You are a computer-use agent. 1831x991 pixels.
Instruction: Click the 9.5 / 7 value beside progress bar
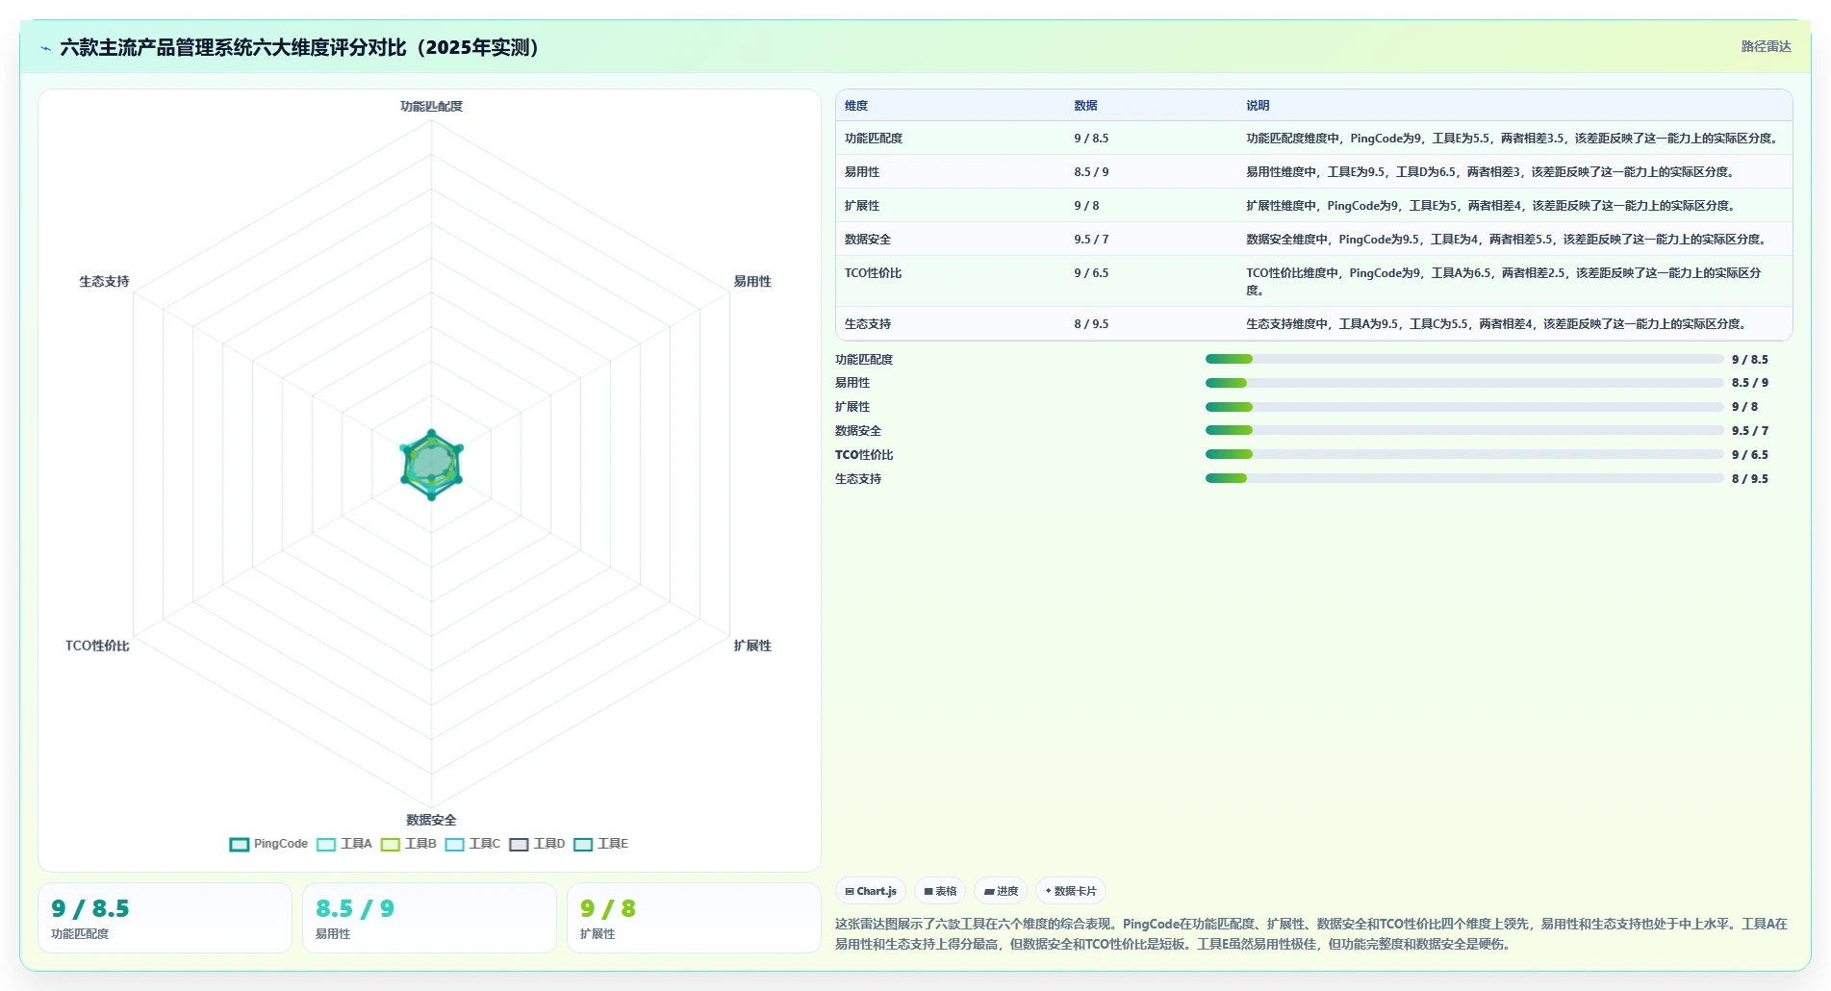tap(1750, 431)
